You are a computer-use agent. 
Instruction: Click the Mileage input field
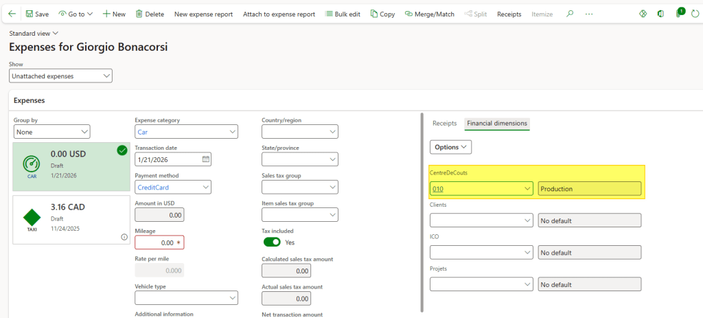[159, 242]
